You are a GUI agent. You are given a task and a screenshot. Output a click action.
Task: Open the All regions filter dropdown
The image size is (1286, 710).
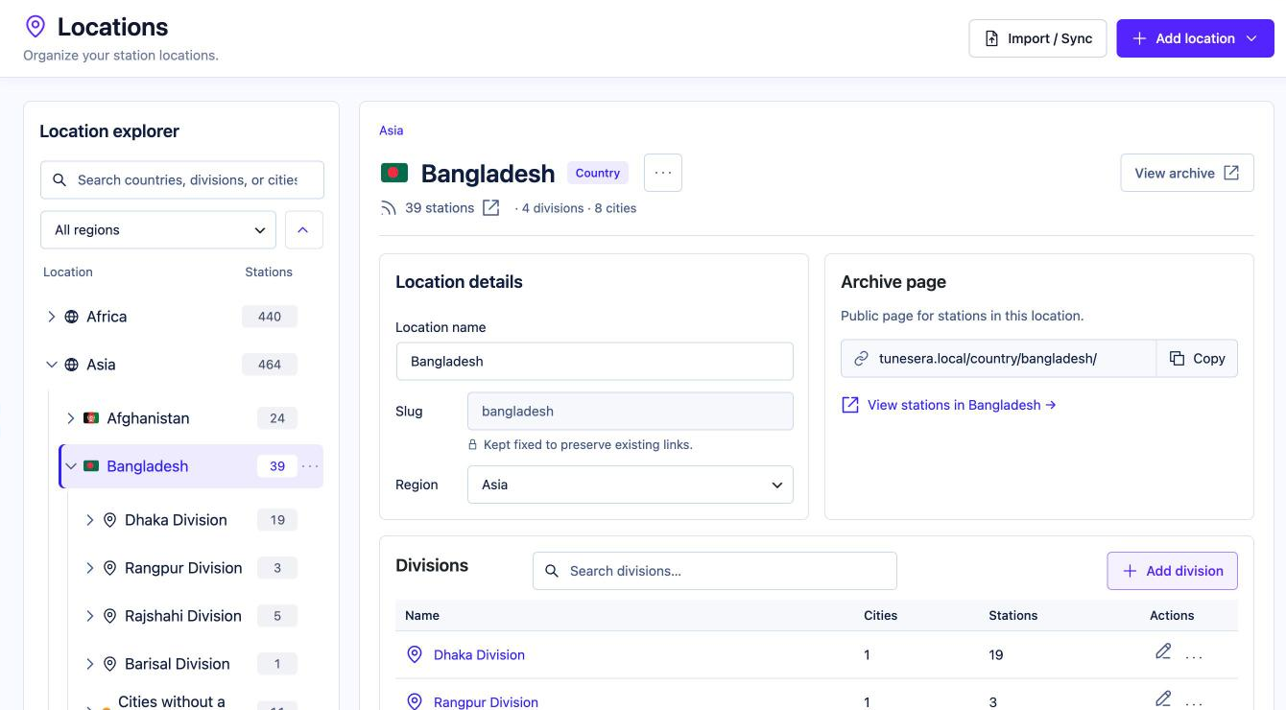(158, 230)
